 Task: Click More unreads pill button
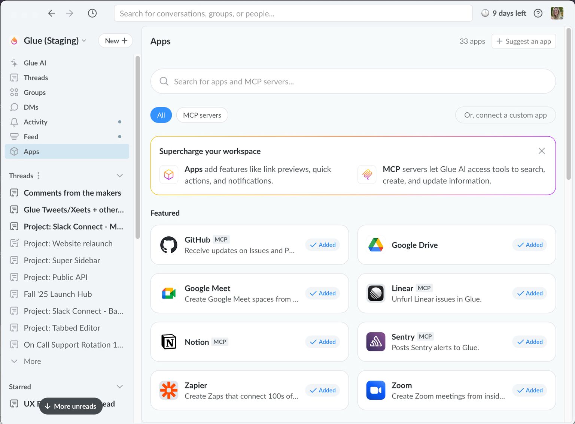pos(71,406)
